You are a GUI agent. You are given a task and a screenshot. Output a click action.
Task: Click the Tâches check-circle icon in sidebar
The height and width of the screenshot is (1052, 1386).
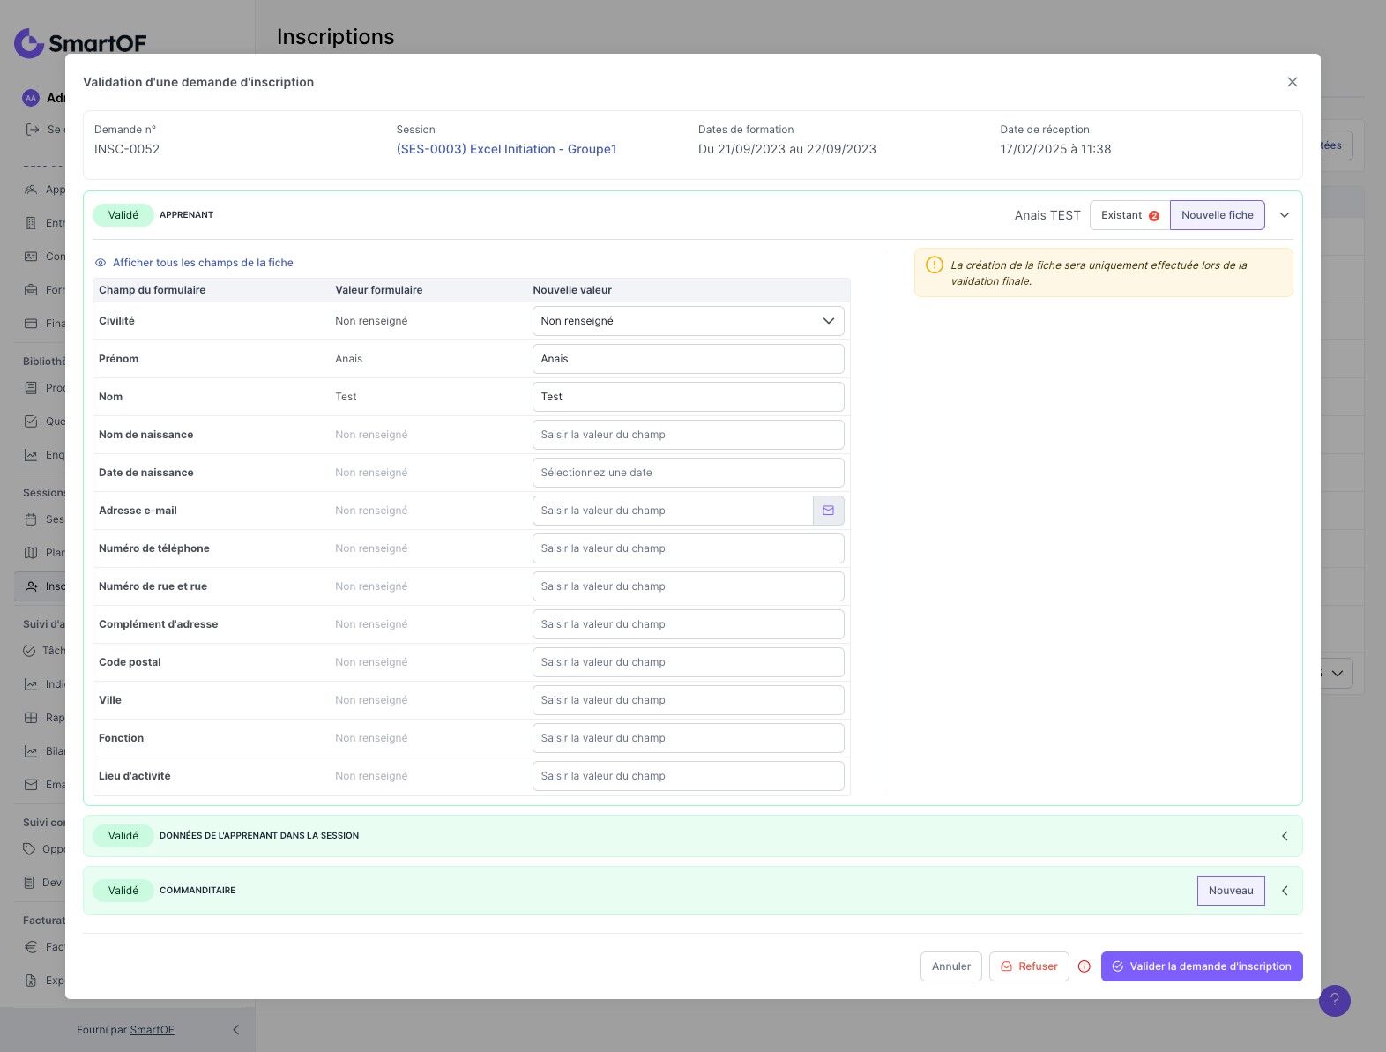[29, 651]
